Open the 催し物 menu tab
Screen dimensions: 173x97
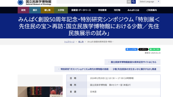[48, 10]
